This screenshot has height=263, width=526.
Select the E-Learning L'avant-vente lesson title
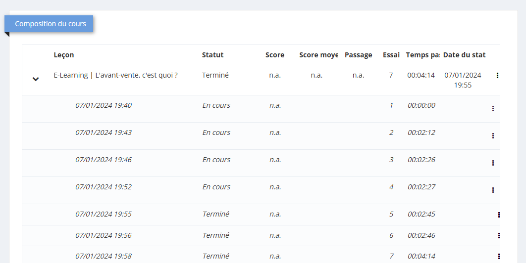115,76
